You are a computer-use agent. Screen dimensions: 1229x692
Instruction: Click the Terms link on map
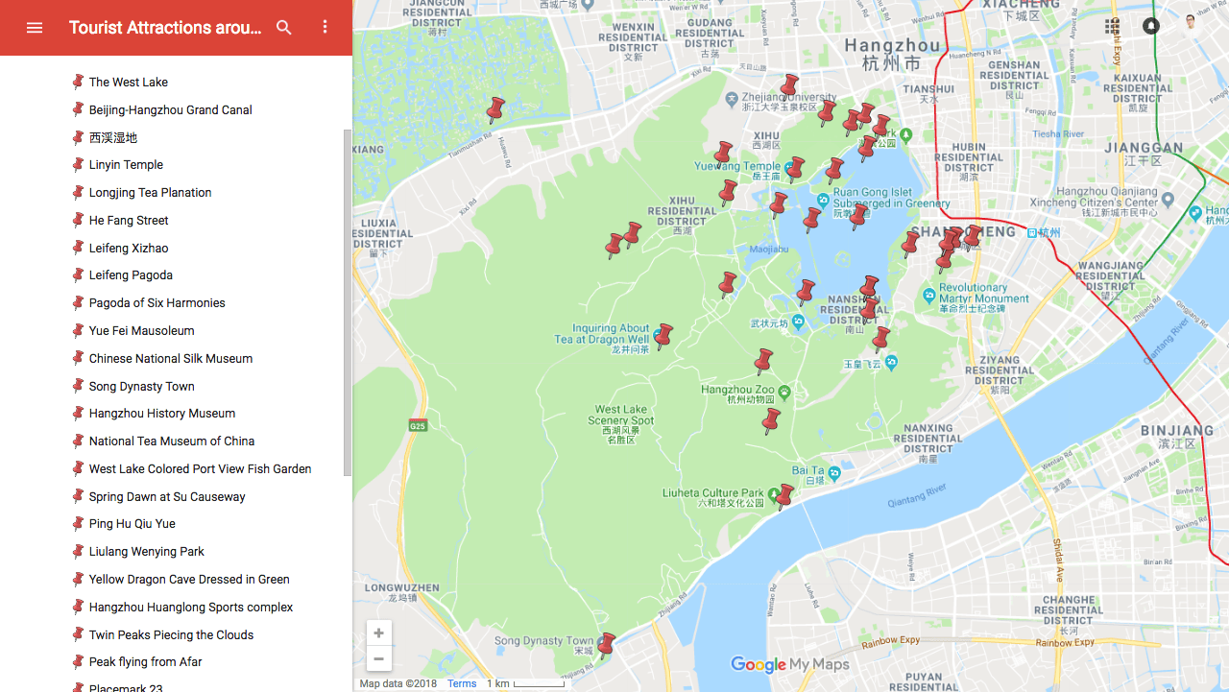(462, 684)
